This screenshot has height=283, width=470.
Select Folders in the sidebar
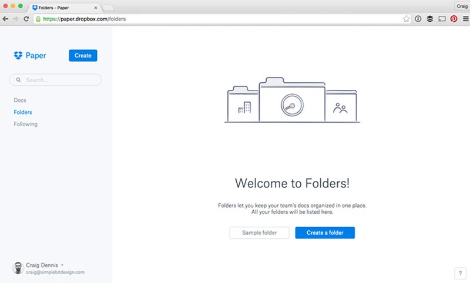pyautogui.click(x=23, y=112)
